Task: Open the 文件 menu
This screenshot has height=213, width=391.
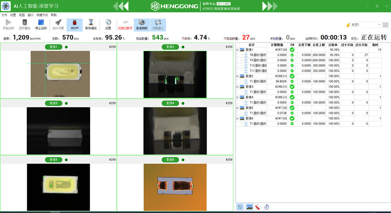Action: [x=4, y=15]
